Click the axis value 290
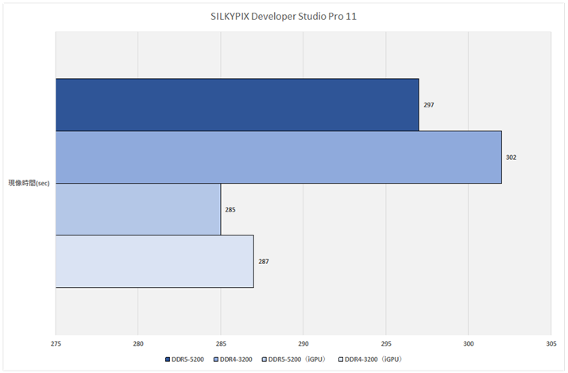This screenshot has width=568, height=373. pos(303,344)
